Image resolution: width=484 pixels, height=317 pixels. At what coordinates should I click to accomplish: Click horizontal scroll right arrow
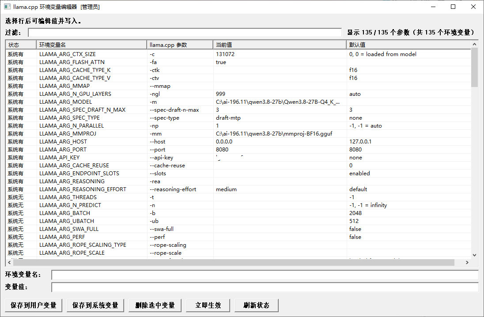467,262
